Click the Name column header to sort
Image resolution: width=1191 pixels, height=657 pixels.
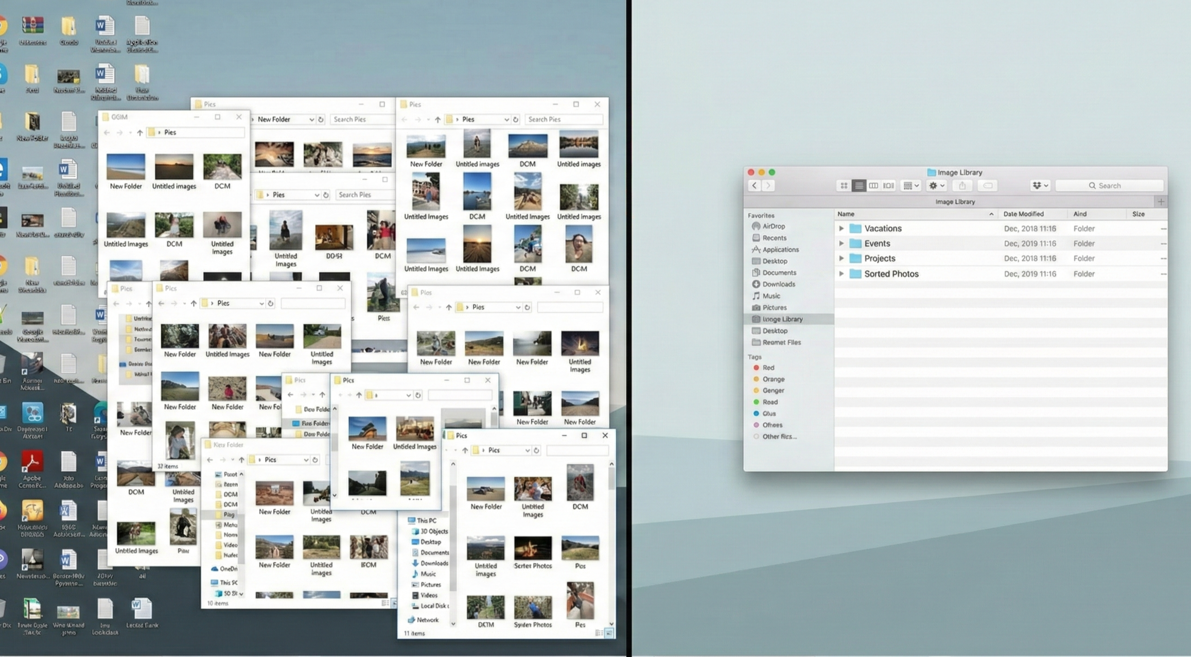click(x=847, y=214)
